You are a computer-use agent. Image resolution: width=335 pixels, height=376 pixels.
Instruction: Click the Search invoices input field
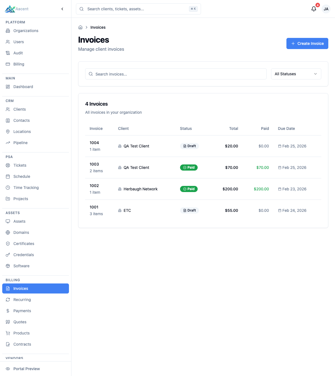(176, 74)
